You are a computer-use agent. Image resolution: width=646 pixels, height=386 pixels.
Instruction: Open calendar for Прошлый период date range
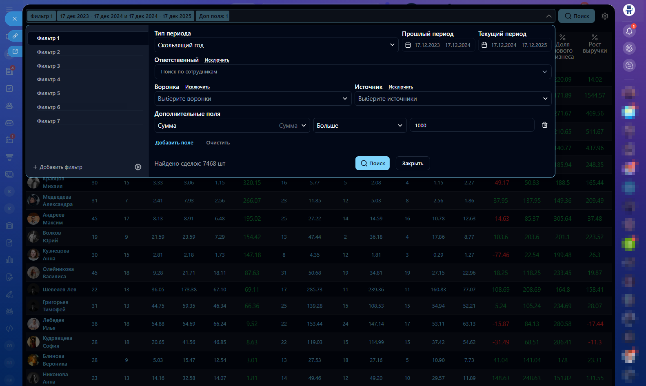click(x=438, y=45)
